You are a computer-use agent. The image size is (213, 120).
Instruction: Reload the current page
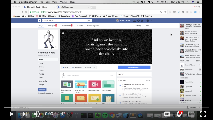[x=22, y=12]
